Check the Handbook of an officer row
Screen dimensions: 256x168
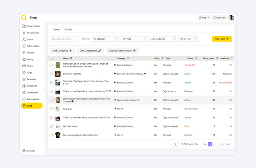tap(51, 65)
